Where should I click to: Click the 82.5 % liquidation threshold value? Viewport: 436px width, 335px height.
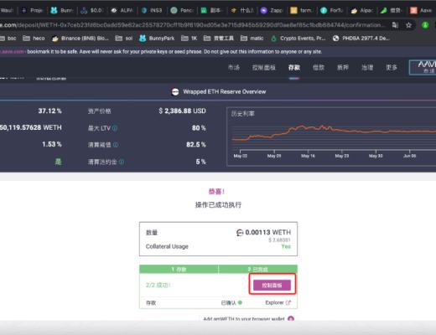[196, 145]
